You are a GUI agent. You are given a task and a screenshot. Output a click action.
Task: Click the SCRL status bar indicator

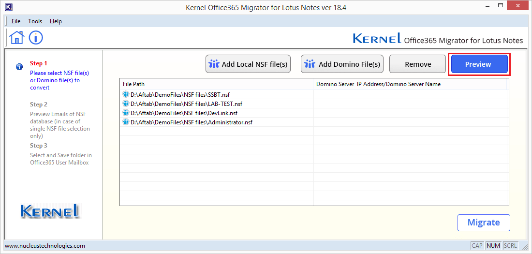510,245
